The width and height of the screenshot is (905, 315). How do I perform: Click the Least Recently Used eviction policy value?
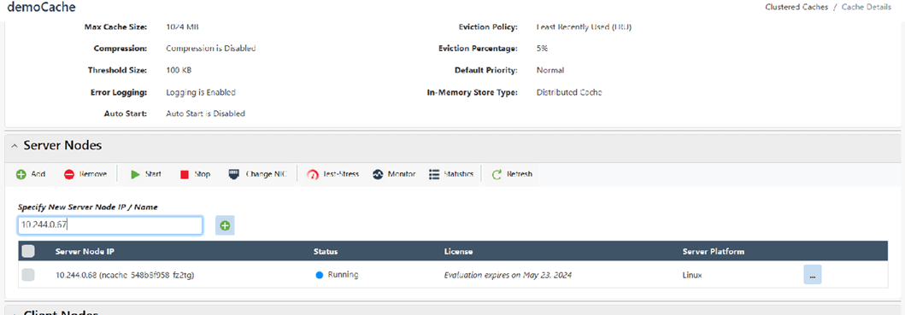(584, 27)
